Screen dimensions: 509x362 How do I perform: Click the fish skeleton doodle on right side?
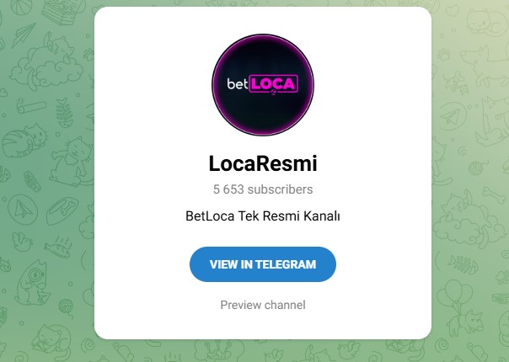463,264
